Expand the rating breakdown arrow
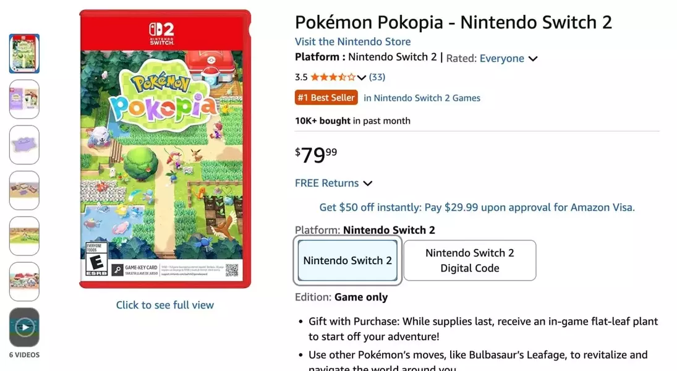This screenshot has height=371, width=677. click(362, 77)
